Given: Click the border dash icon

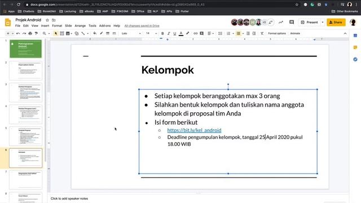Looking at the screenshot, I should pyautogui.click(x=114, y=34).
